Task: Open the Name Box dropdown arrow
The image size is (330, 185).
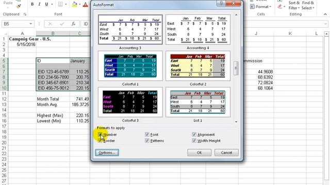Action: tap(31, 24)
